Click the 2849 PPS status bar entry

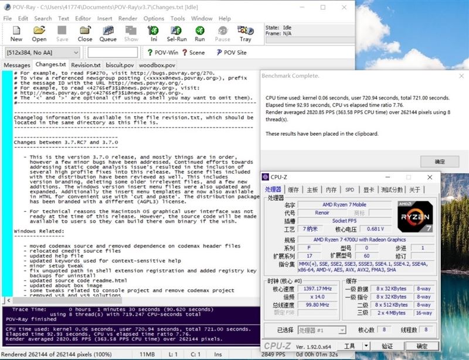tap(273, 354)
